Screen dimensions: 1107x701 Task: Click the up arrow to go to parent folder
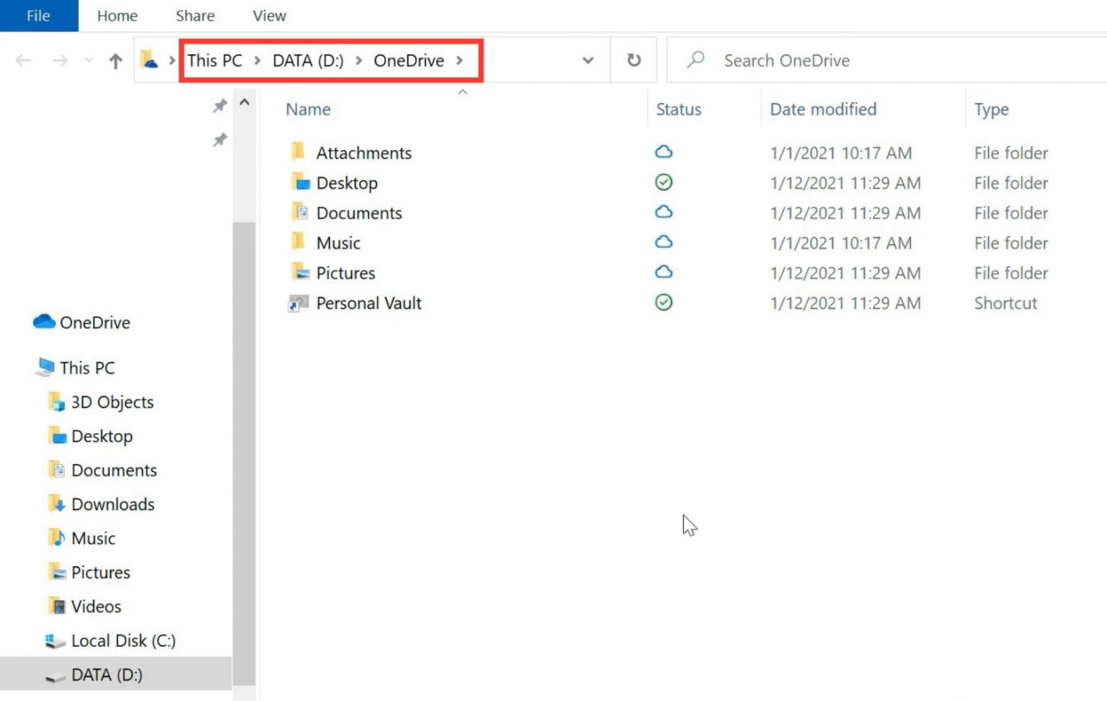[x=115, y=61]
